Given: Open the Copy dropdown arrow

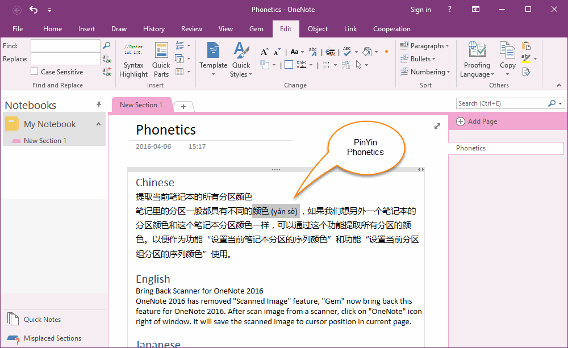Looking at the screenshot, I should point(507,74).
